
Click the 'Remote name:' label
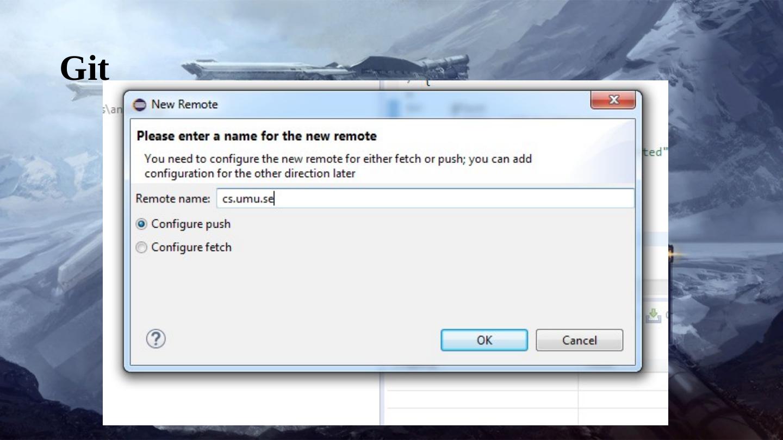click(x=173, y=199)
